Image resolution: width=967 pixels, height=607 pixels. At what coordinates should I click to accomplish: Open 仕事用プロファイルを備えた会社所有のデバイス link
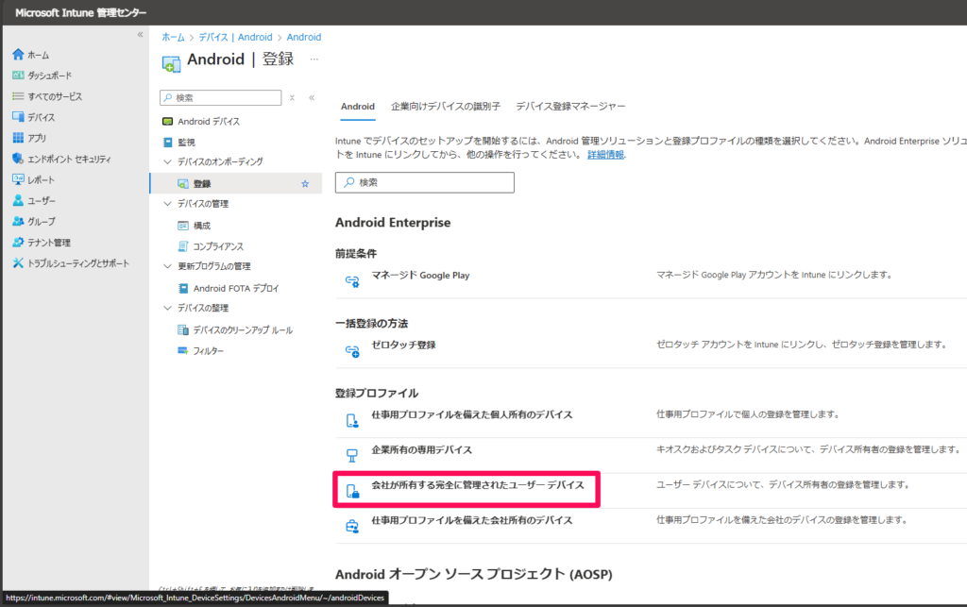click(472, 520)
